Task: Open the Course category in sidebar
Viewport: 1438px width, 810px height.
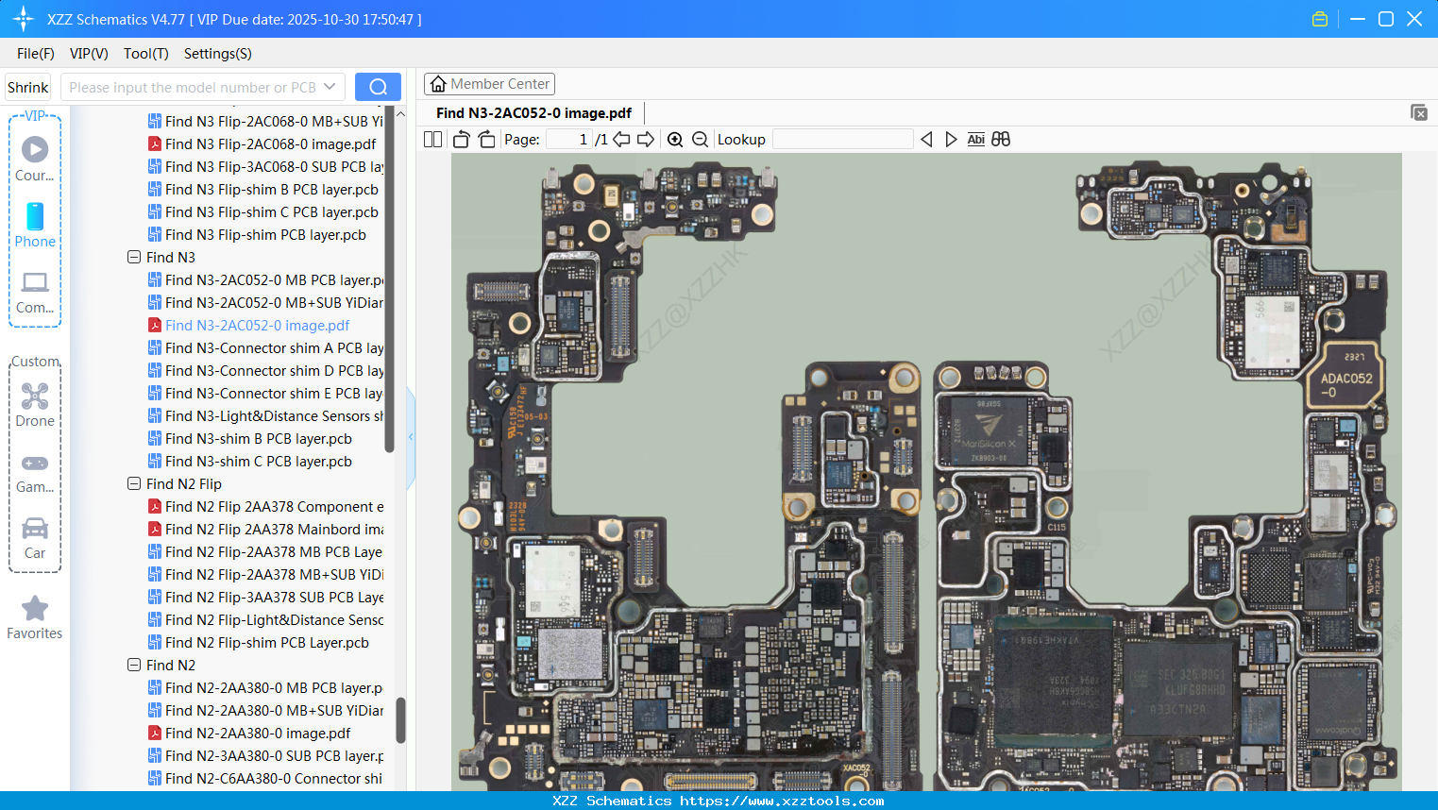Action: pyautogui.click(x=35, y=160)
